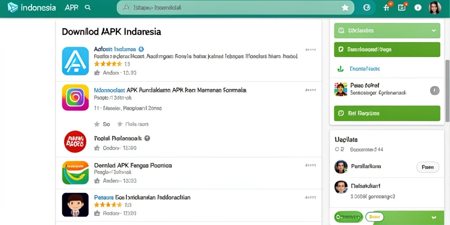Expand the chevron in bottom green bar
Viewport: 450px width, 225px height.
434,217
